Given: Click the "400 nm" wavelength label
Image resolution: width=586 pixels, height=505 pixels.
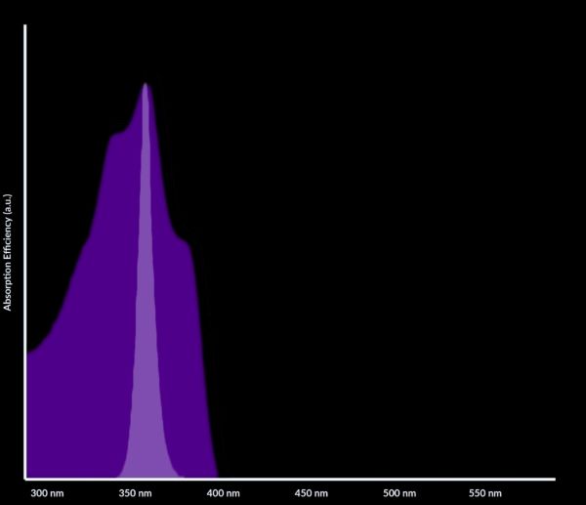Looking at the screenshot, I should 224,493.
